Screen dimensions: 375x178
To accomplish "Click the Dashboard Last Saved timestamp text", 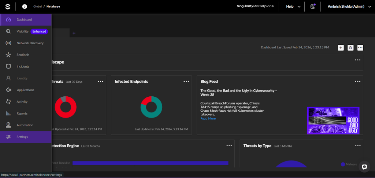I will [295, 48].
